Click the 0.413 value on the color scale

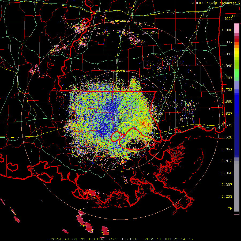[227, 161]
